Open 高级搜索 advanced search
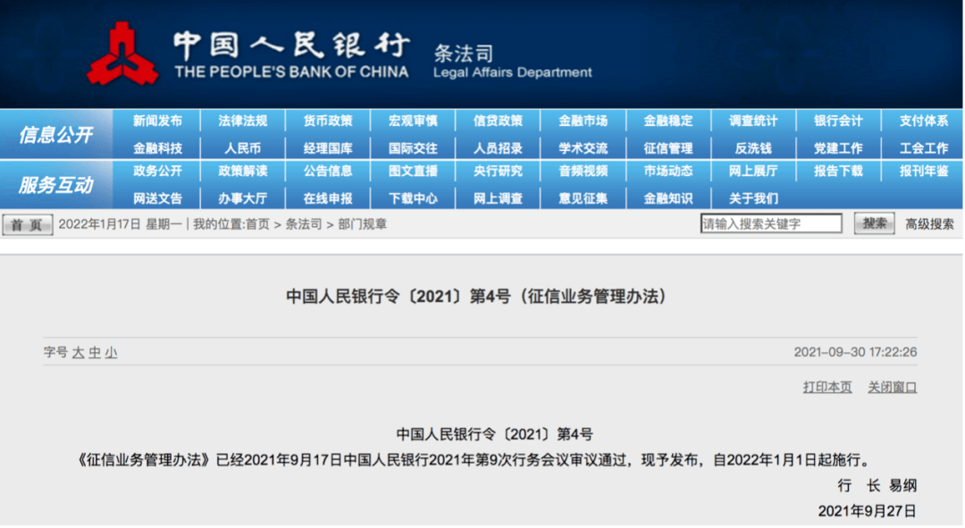Image resolution: width=965 pixels, height=528 pixels. (x=929, y=224)
